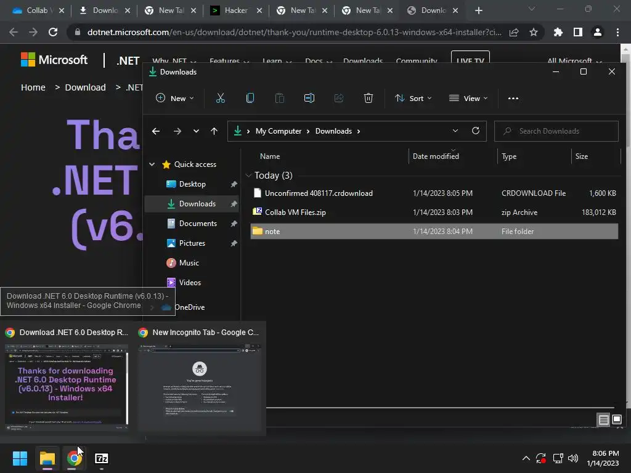631x473 pixels.
Task: Switch to details view icon in status bar
Action: (604, 420)
